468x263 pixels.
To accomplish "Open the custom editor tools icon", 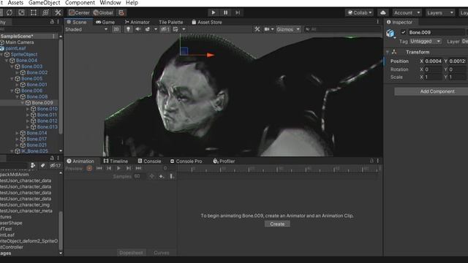I will [x=58, y=12].
